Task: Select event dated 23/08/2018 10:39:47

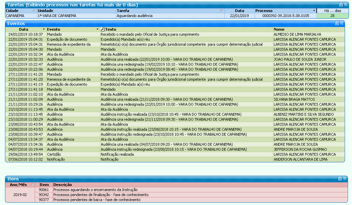Action: [26, 134]
